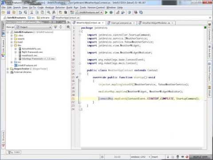This screenshot has width=213, height=160.
Task: Collapse the startup function fold marker
Action: [80, 81]
